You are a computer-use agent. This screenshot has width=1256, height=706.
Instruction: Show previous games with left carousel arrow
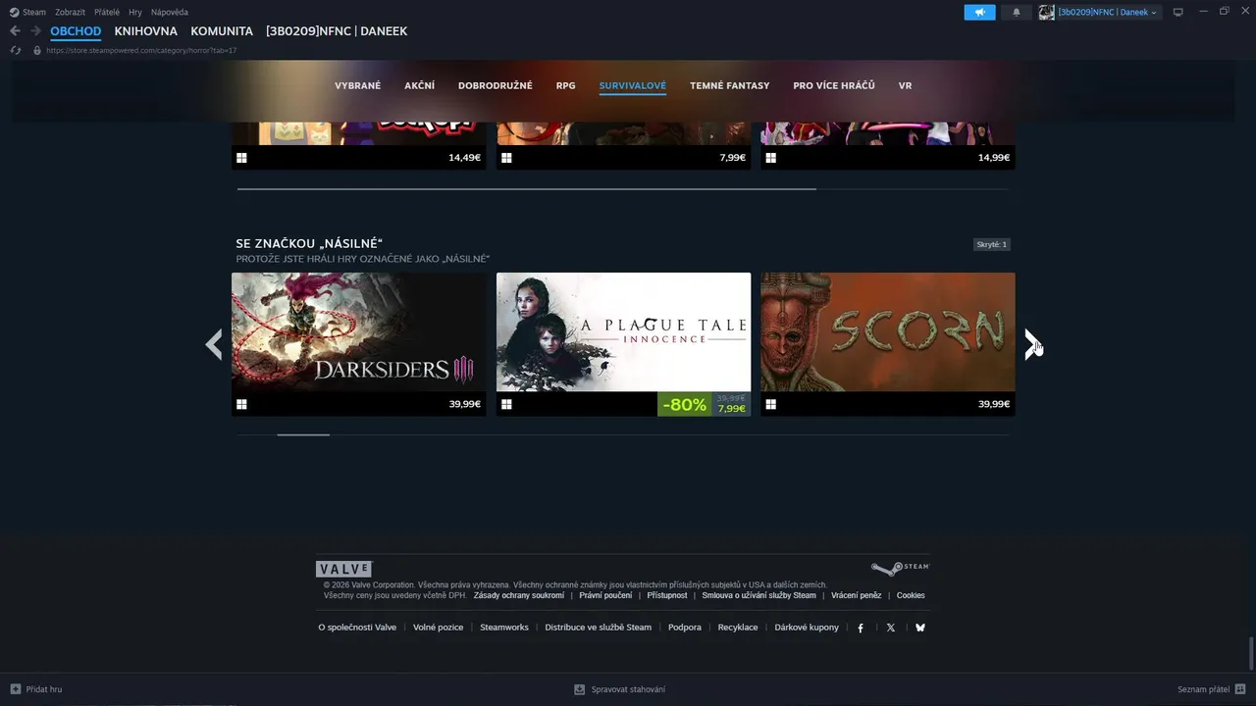coord(214,344)
